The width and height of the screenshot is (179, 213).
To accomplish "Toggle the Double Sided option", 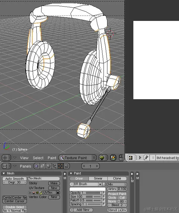I will (x=15, y=207).
